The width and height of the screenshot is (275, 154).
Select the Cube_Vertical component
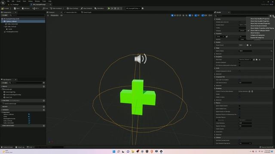(x=12, y=27)
